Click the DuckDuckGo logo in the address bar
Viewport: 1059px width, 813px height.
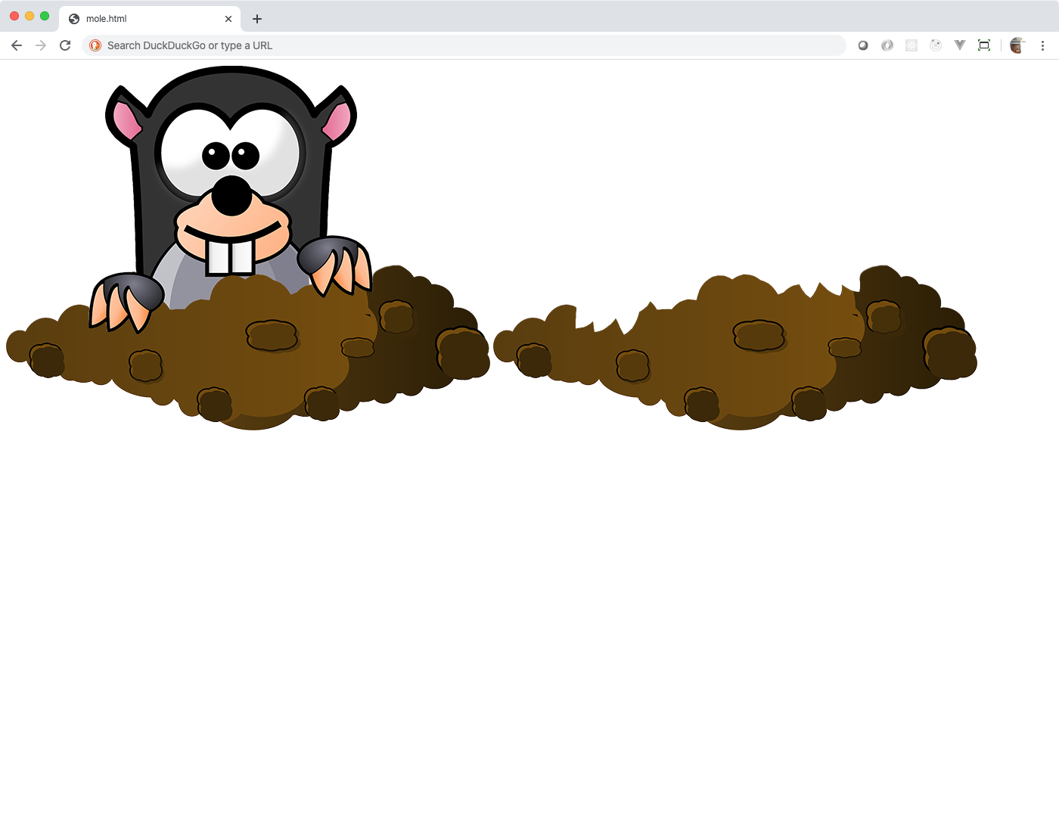[x=95, y=45]
